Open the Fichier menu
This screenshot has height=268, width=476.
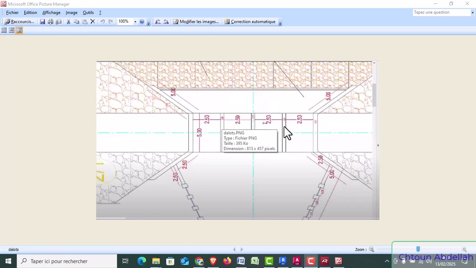(12, 13)
